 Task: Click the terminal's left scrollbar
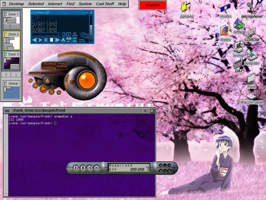pos(6,155)
